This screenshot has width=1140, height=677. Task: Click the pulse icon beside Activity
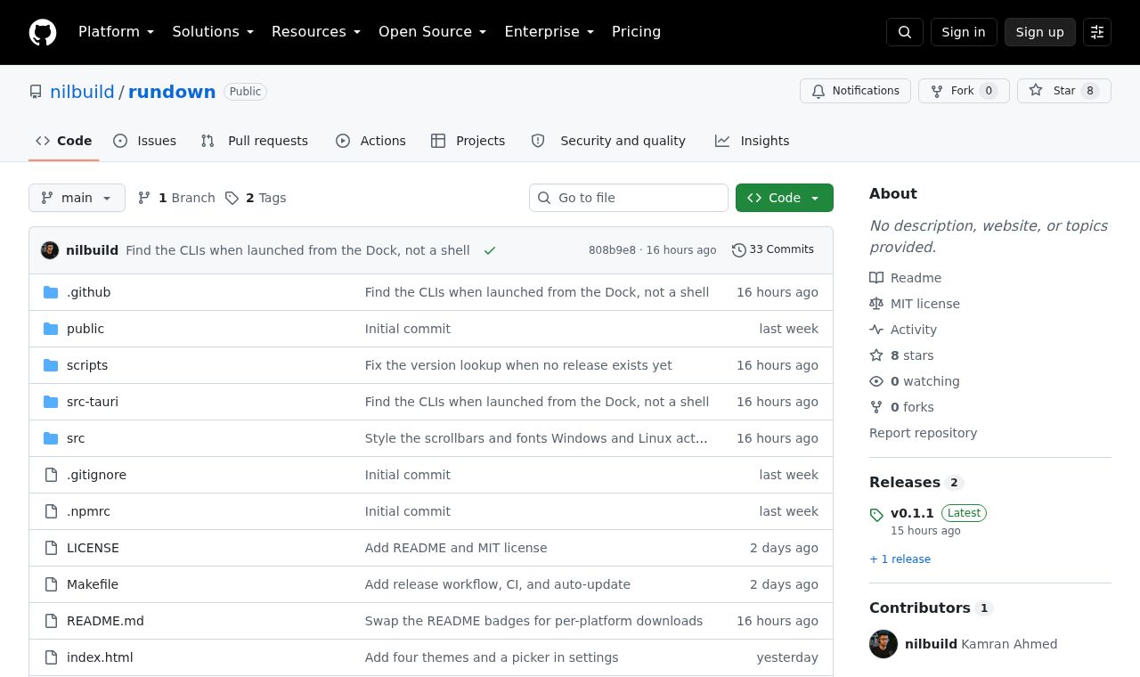point(876,330)
